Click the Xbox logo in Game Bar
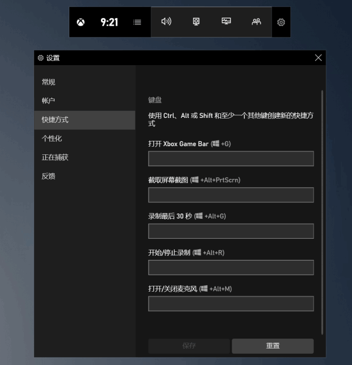Viewport: 352px width, 365px height. pyautogui.click(x=80, y=22)
